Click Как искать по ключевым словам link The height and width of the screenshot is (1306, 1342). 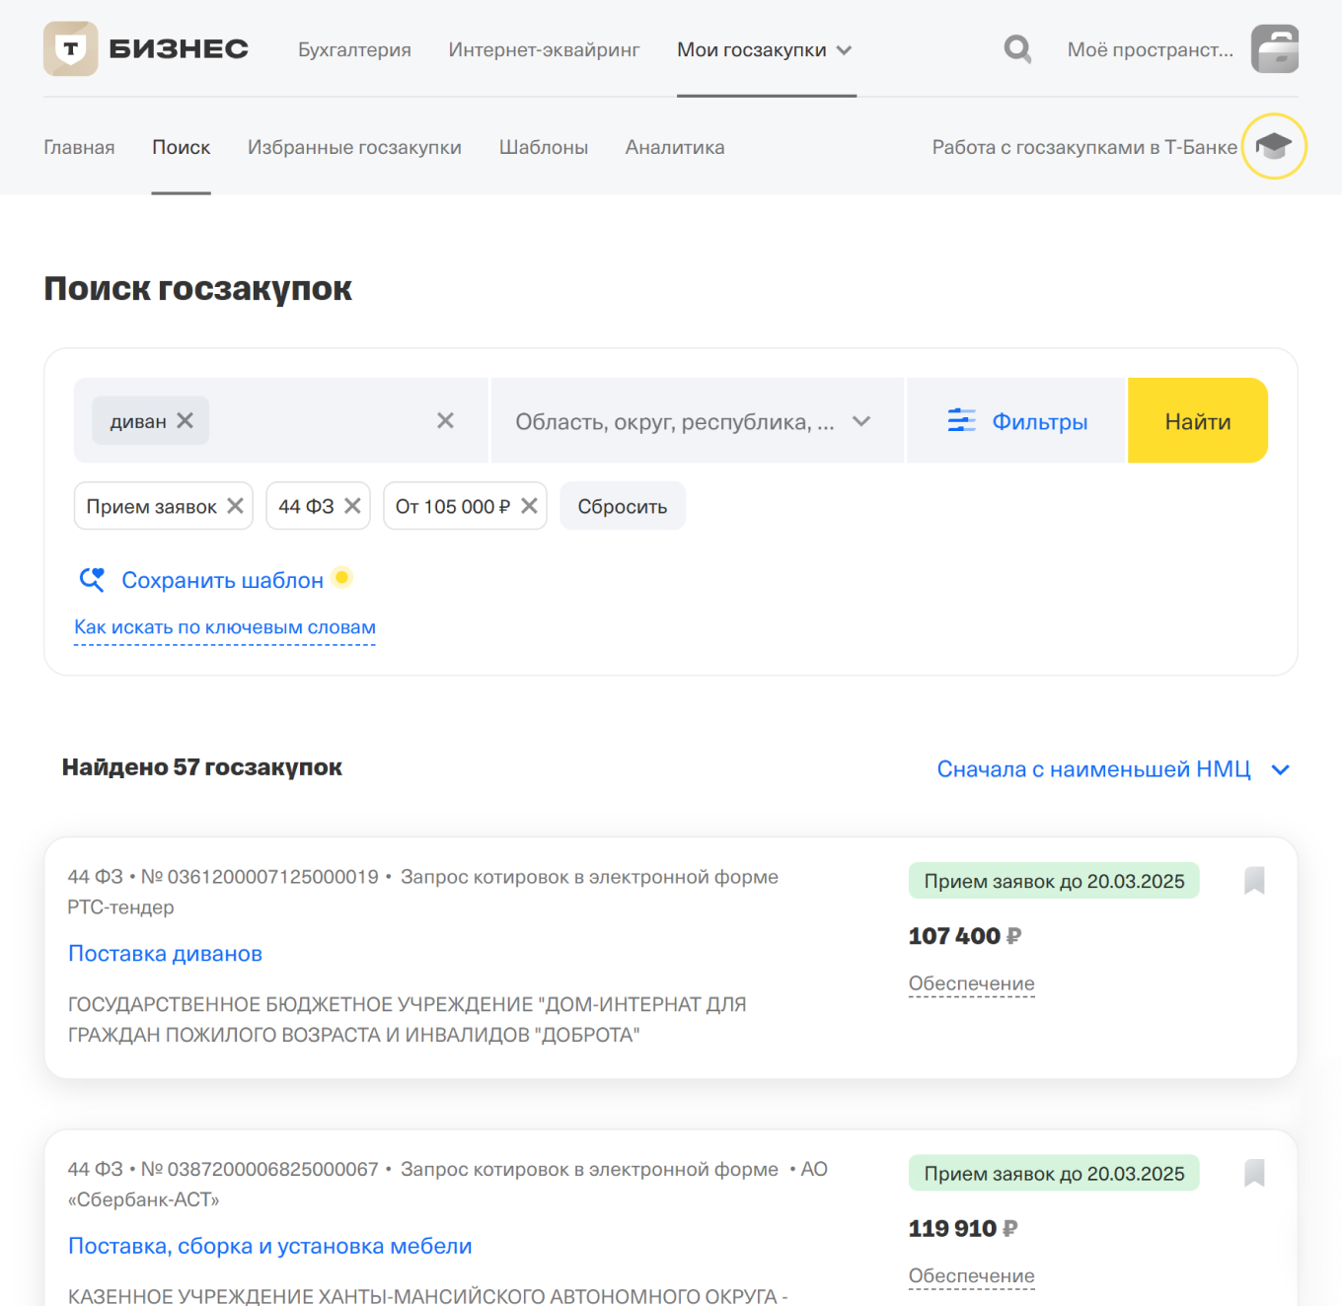click(224, 627)
